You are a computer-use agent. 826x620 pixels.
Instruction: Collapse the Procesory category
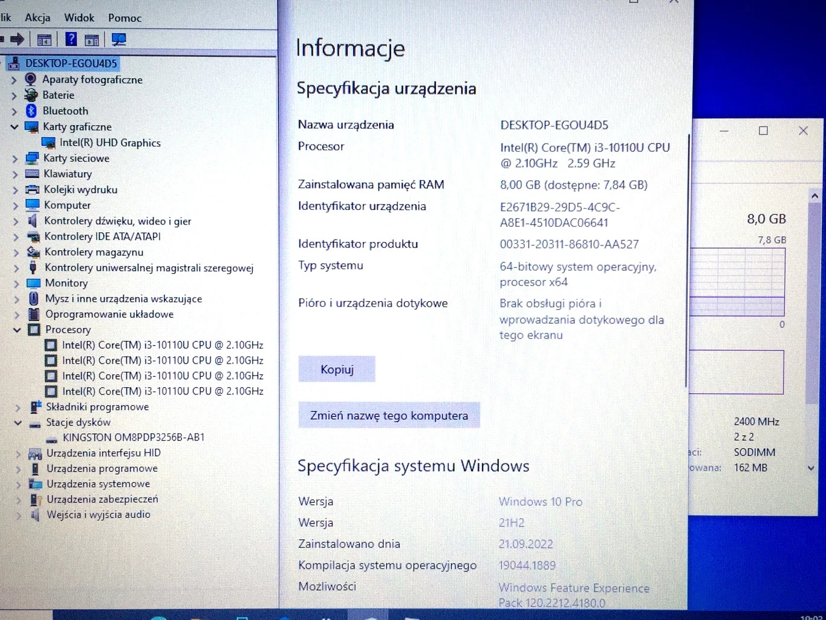17,330
